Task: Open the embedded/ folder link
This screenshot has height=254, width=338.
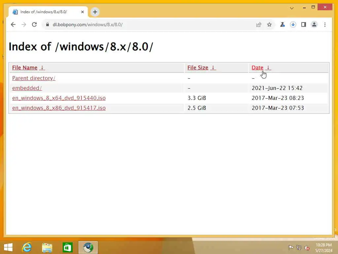Action: click(27, 88)
